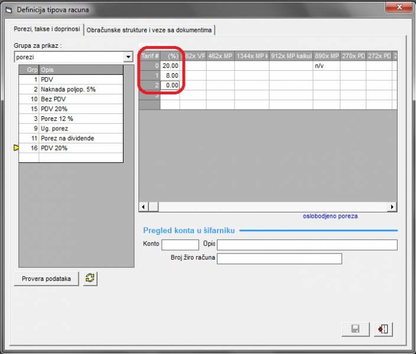Image resolution: width=416 pixels, height=354 pixels.
Task: Select the Porezi, takse i doprinosi tab
Action: [x=47, y=29]
